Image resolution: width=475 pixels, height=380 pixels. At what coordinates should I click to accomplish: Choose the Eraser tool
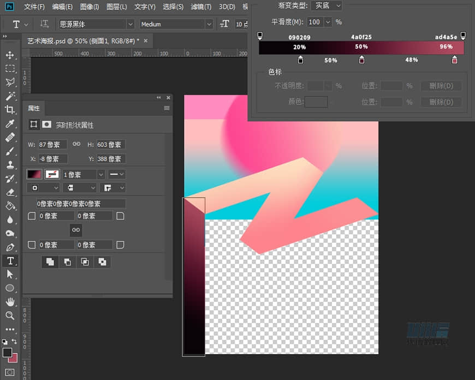tap(10, 192)
